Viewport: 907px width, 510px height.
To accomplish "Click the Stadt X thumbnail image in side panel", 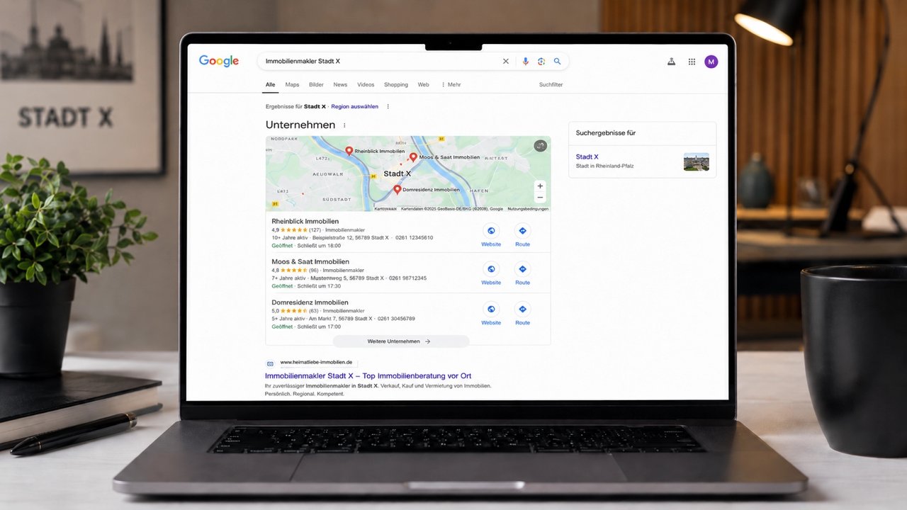I will [x=696, y=161].
